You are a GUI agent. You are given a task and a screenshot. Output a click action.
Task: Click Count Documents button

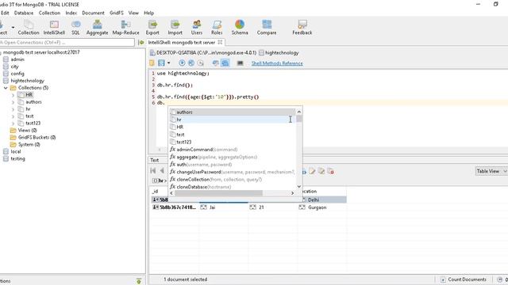pyautogui.click(x=464, y=279)
